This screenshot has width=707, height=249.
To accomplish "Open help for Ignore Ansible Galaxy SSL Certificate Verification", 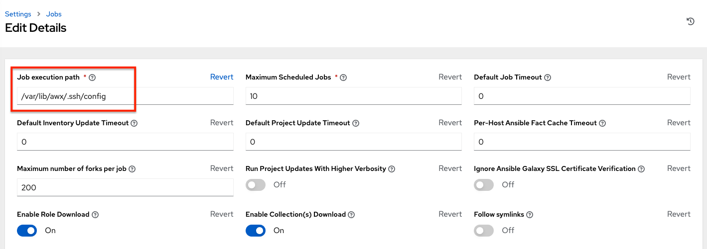I will coord(641,169).
